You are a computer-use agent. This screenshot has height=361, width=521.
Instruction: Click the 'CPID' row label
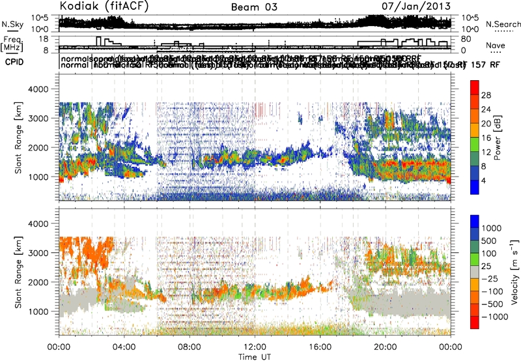pyautogui.click(x=14, y=62)
